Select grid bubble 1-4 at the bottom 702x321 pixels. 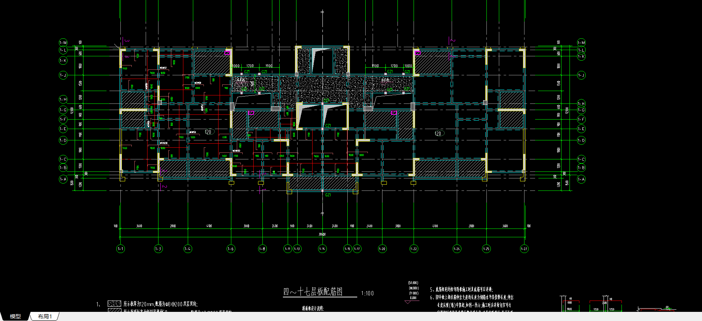187,249
